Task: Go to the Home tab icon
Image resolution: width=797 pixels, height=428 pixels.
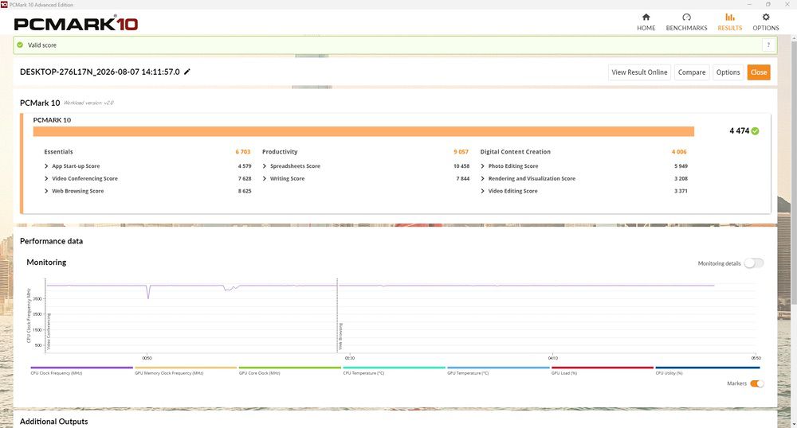Action: tap(646, 18)
